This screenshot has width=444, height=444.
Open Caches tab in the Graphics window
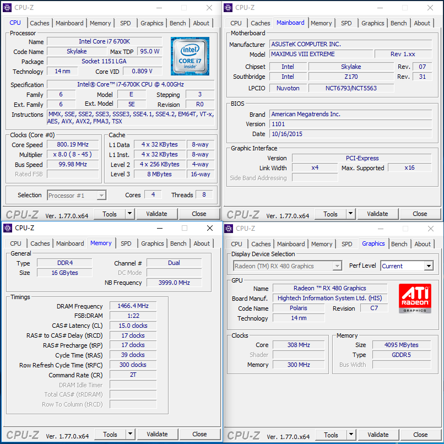pyautogui.click(x=261, y=244)
